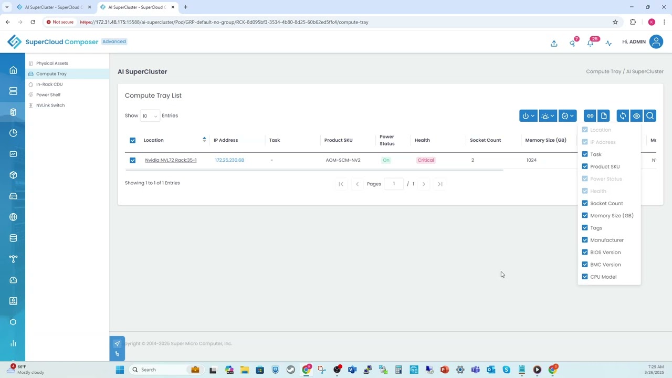Viewport: 672px width, 378px height.
Task: Go to the last page of entries
Action: click(x=440, y=184)
